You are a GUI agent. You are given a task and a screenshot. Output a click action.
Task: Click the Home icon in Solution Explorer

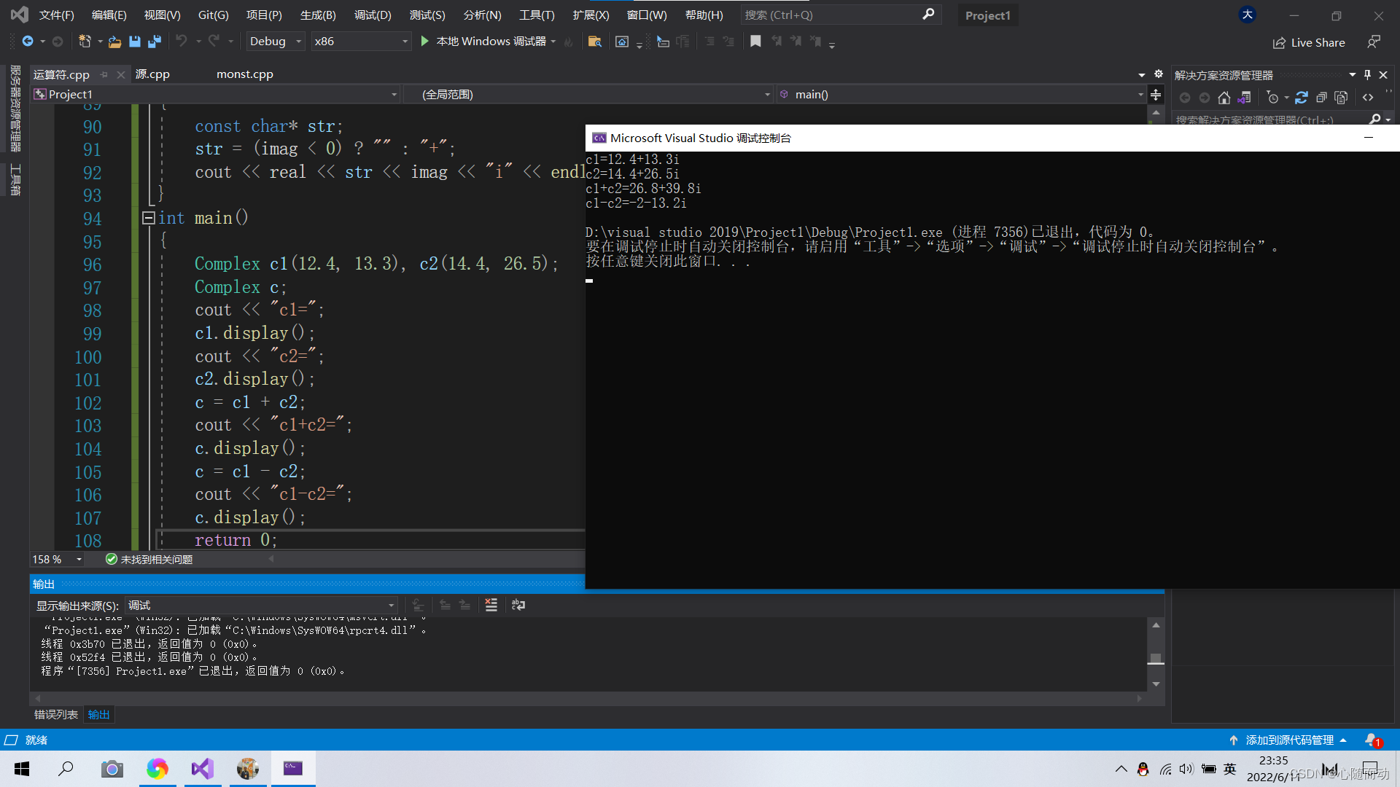click(1224, 97)
